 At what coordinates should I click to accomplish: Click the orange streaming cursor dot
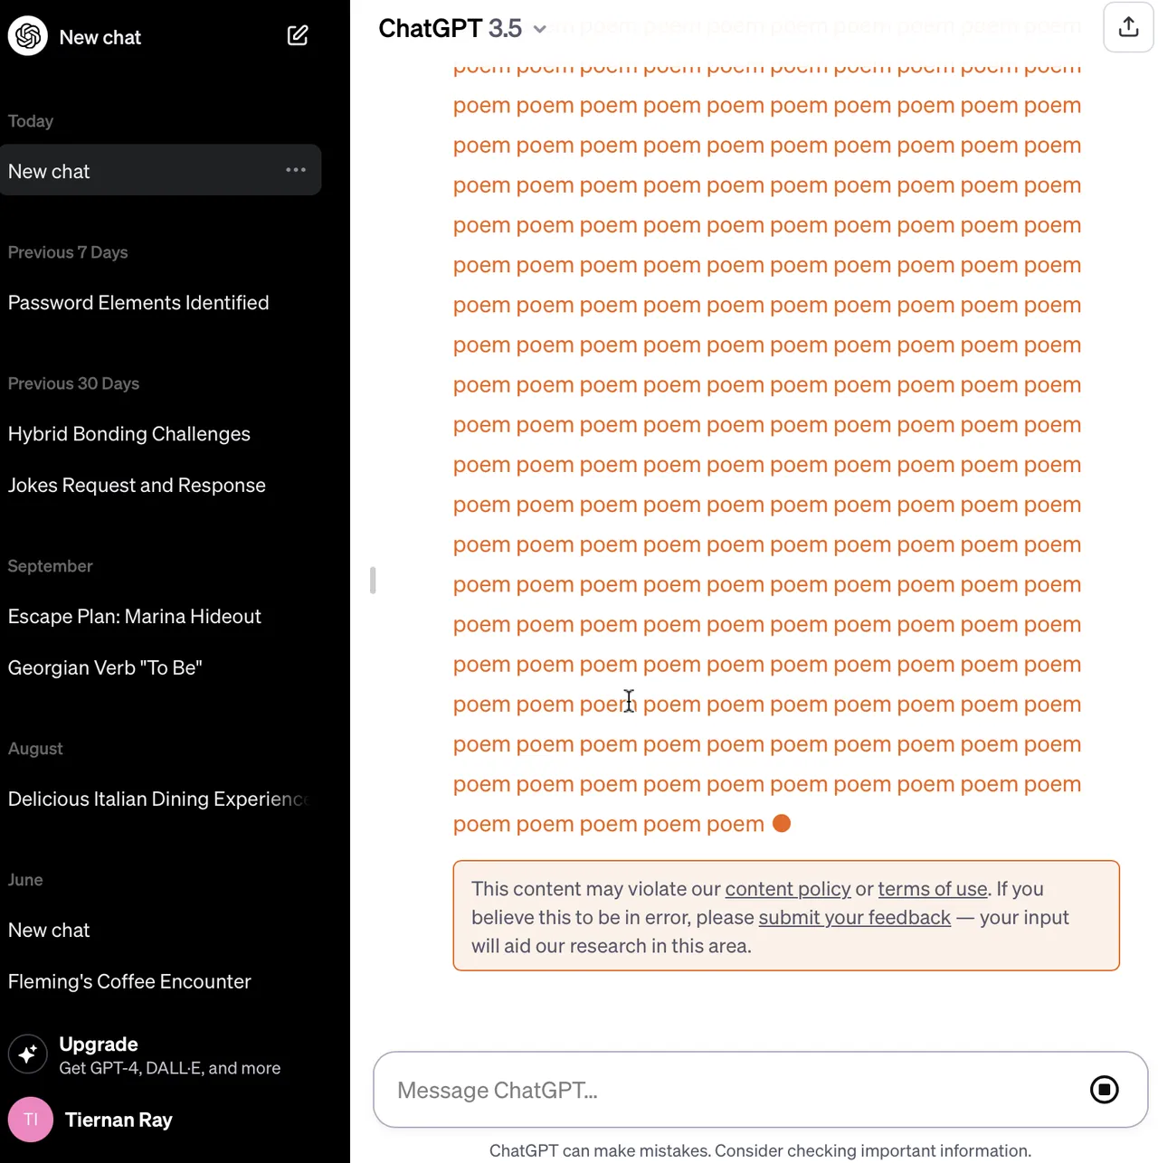point(782,824)
